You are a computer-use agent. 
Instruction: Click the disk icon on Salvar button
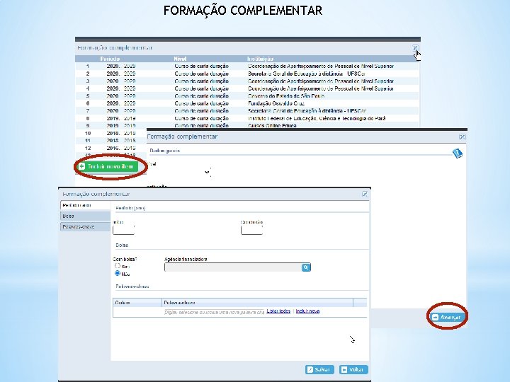point(310,370)
